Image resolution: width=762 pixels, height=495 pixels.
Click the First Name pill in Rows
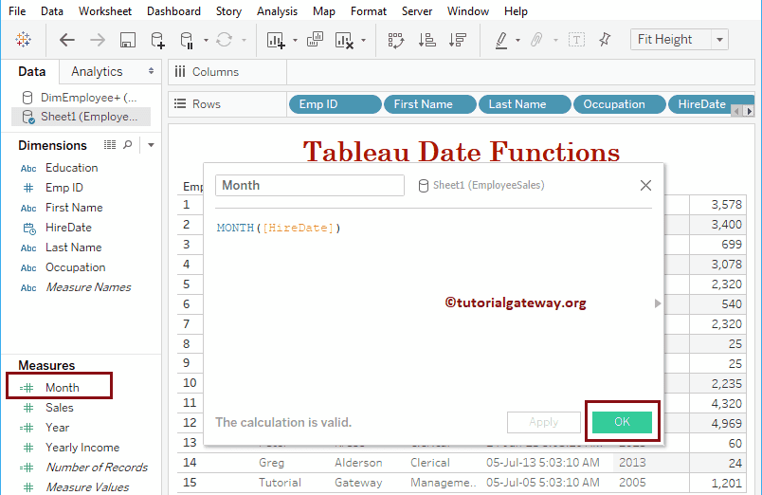pos(429,104)
